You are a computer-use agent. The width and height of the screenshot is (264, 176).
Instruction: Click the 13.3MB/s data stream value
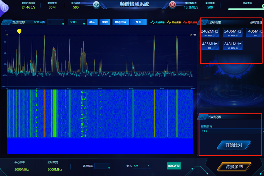pos(191,7)
